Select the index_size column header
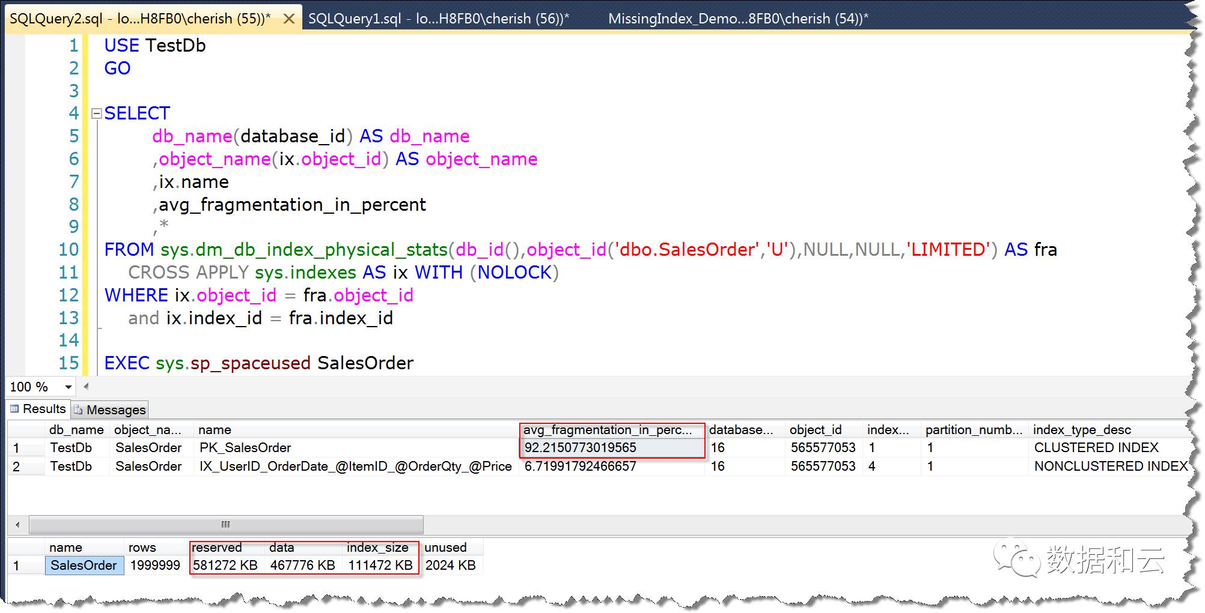This screenshot has width=1205, height=613. [x=381, y=548]
